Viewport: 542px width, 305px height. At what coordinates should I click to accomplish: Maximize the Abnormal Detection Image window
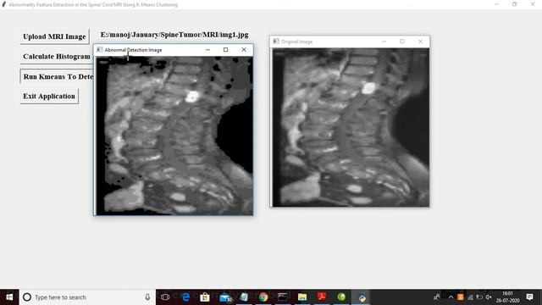point(226,50)
